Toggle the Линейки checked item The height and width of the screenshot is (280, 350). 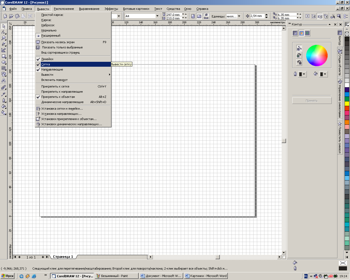pos(73,59)
